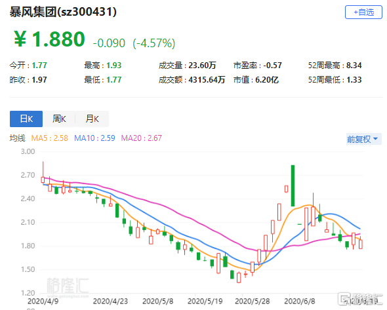Click y-axis label 2.40
This screenshot has width=387, height=310.
[28, 199]
